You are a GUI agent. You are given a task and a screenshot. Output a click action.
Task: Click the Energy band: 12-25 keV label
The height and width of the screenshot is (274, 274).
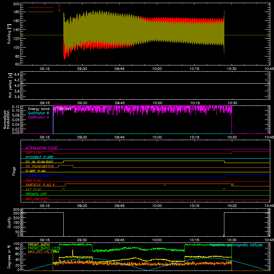point(50,109)
